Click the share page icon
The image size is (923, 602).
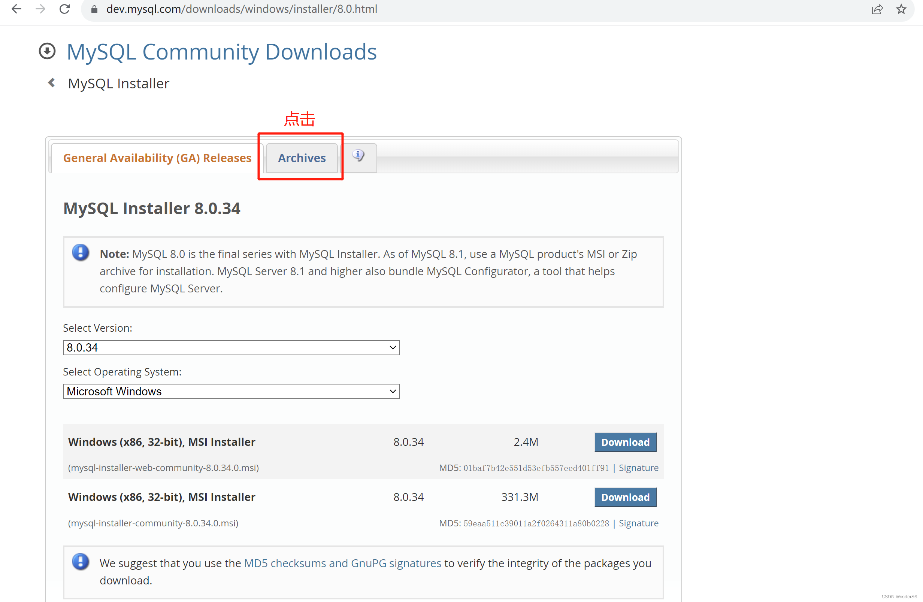point(877,9)
